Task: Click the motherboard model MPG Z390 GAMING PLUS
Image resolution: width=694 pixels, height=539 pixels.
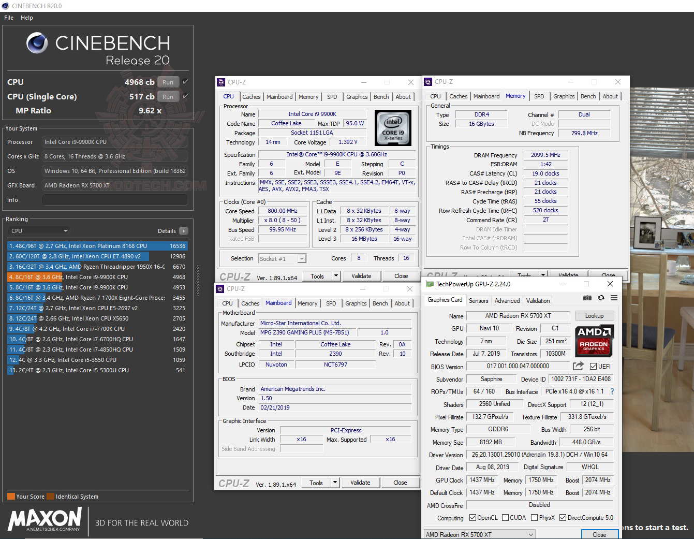Action: (307, 332)
